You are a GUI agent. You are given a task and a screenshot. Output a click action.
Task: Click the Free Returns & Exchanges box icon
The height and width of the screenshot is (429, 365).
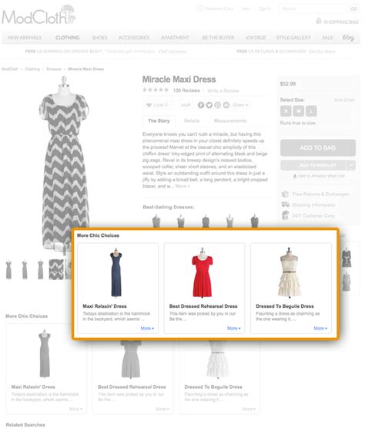285,194
